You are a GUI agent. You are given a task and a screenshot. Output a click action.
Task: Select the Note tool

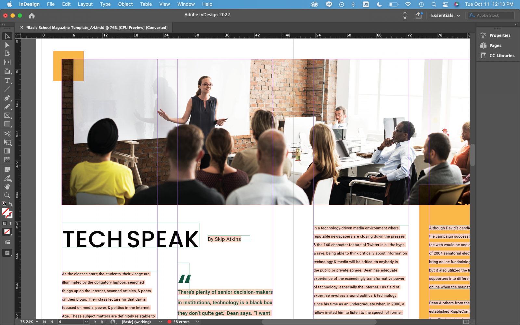point(7,169)
